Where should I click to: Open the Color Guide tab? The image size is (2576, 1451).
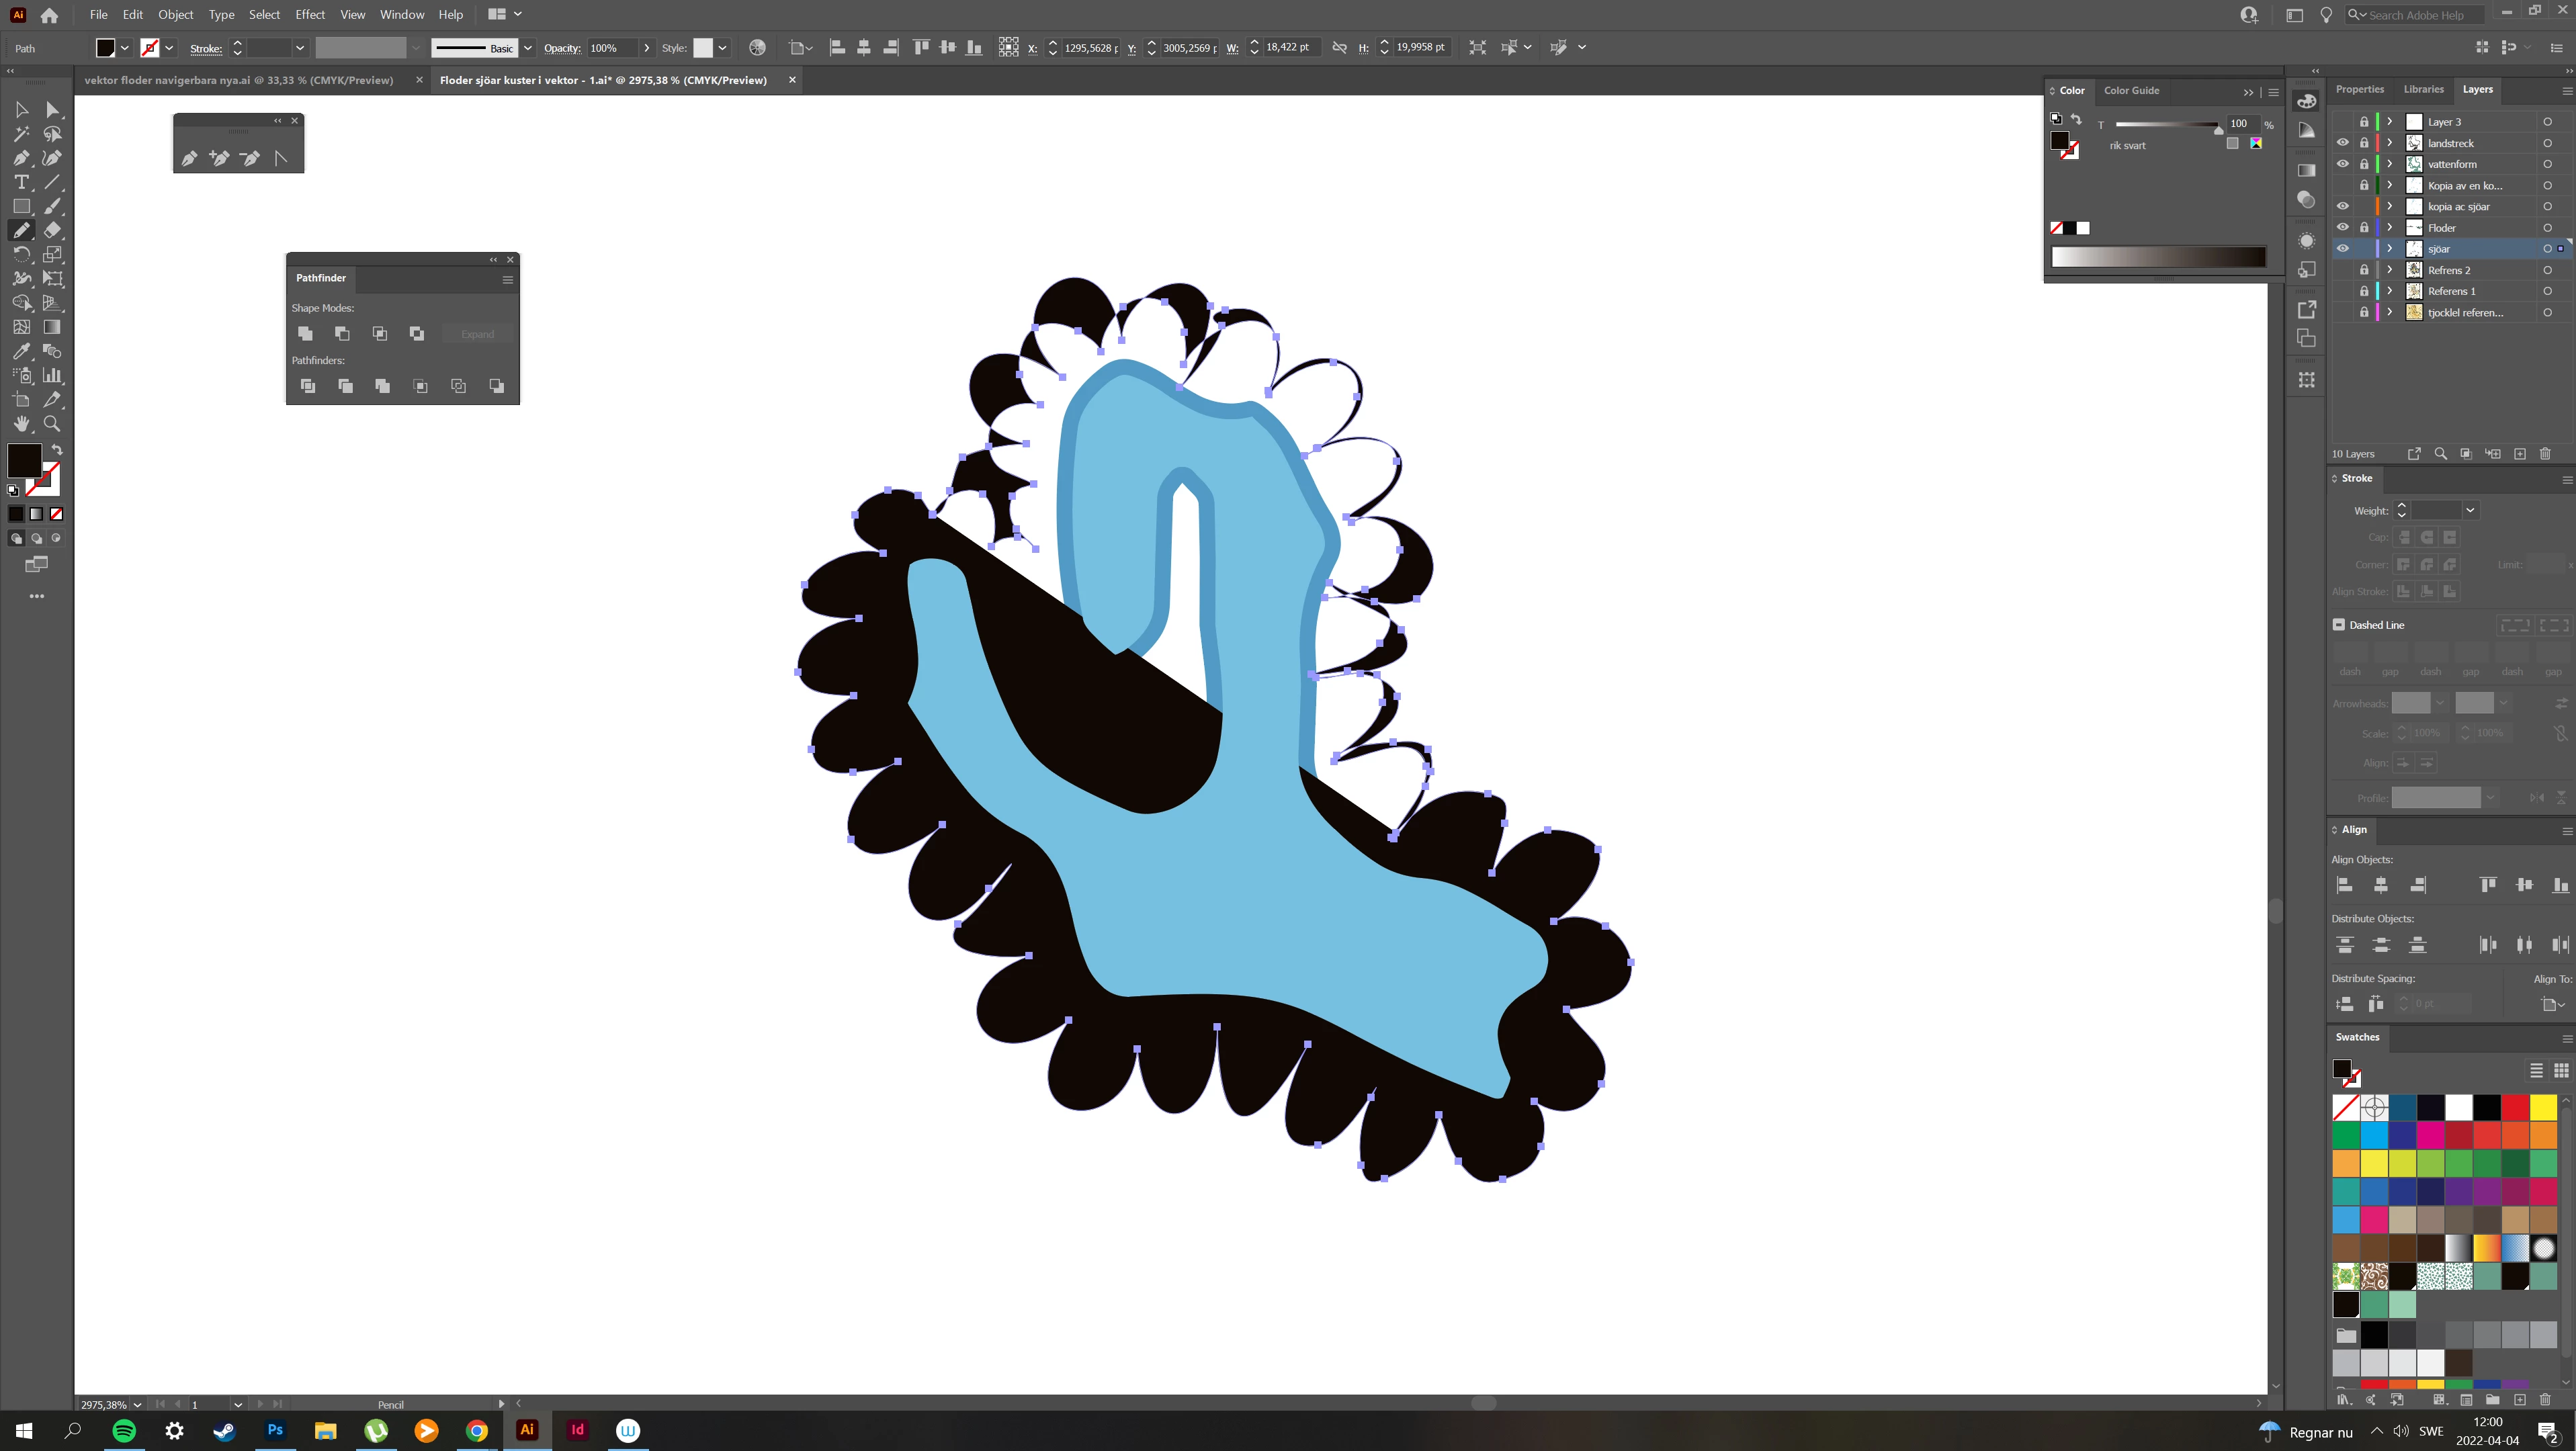[x=2131, y=90]
